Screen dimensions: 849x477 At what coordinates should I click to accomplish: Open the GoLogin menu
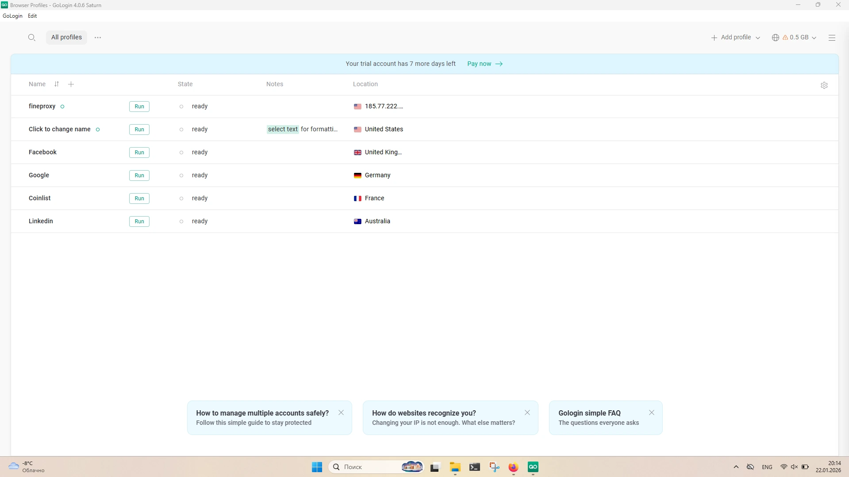pyautogui.click(x=12, y=16)
